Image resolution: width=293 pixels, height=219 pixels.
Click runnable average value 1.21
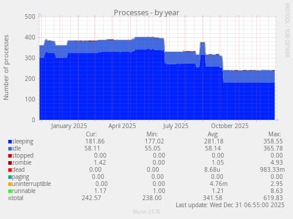(x=218, y=191)
